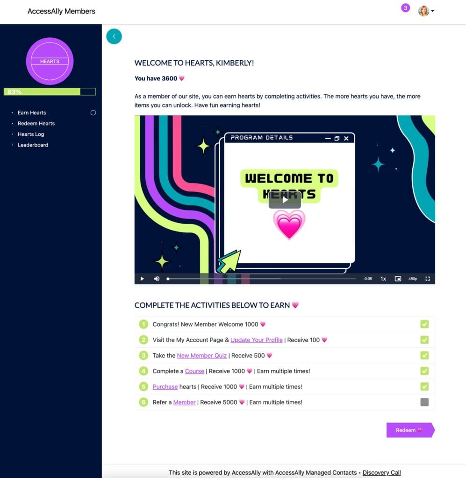Select the radio button next to Earn Hearts

[93, 112]
